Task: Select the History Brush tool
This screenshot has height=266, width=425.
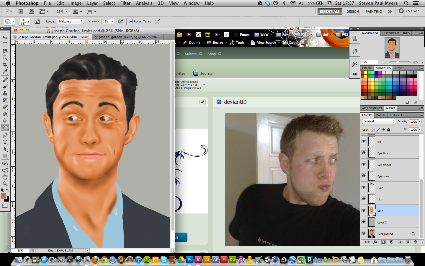Action: (x=5, y=100)
